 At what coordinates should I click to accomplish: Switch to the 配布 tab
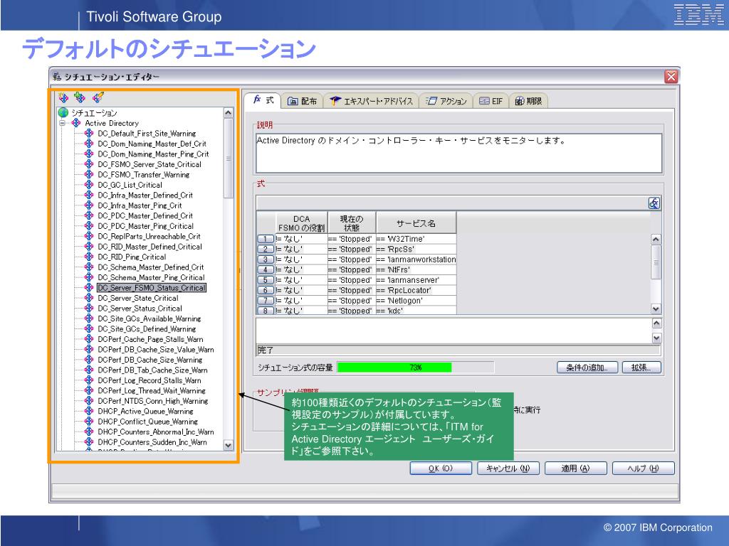click(x=302, y=101)
